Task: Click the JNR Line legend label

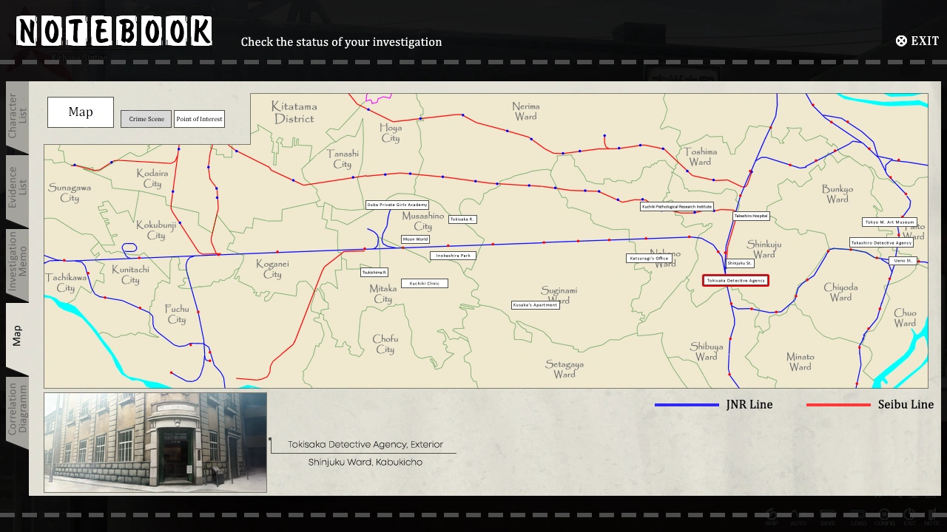Action: point(749,405)
